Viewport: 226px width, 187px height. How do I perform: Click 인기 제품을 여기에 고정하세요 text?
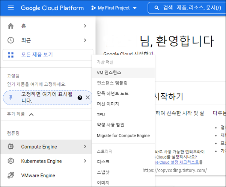(37, 84)
